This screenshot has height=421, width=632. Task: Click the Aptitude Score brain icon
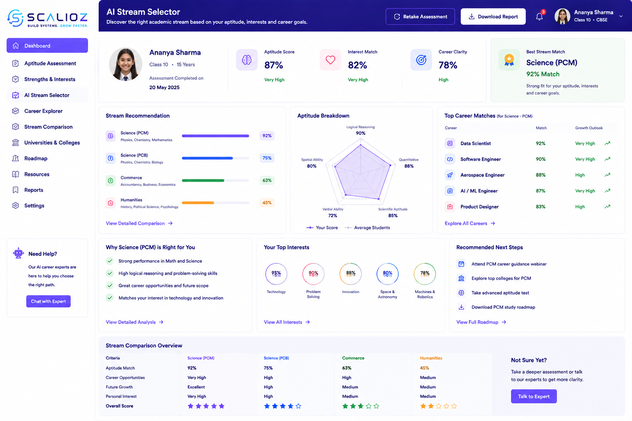247,60
